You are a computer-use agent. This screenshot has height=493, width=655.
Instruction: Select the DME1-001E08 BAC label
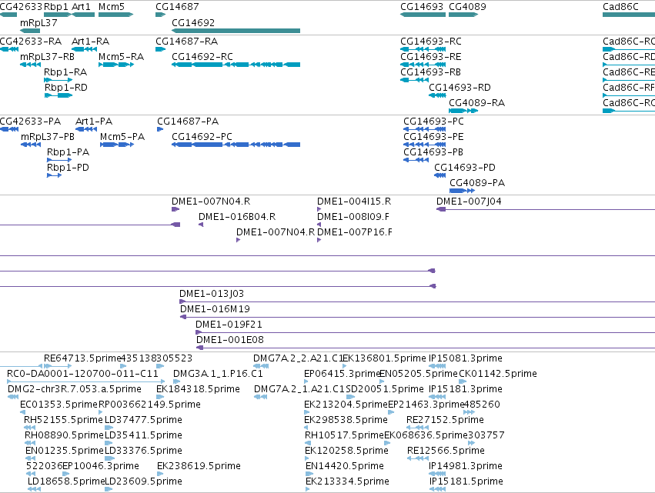[230, 340]
